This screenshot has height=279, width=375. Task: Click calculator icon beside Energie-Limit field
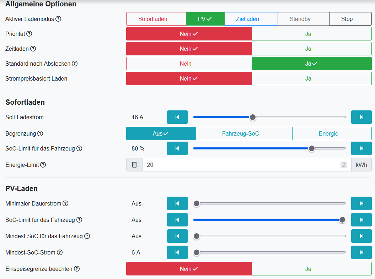[134, 165]
